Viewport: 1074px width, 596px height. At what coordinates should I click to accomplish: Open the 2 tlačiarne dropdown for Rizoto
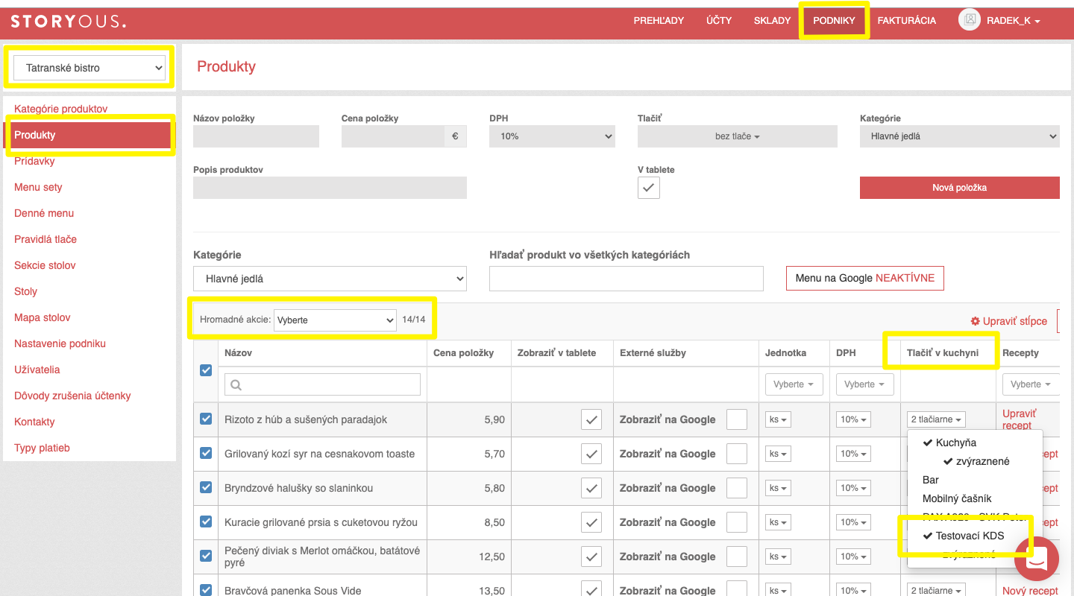click(x=936, y=419)
